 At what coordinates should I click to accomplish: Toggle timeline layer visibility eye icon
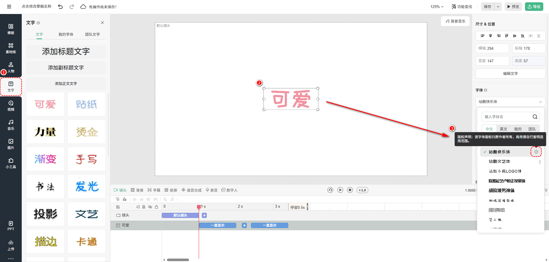150,207
